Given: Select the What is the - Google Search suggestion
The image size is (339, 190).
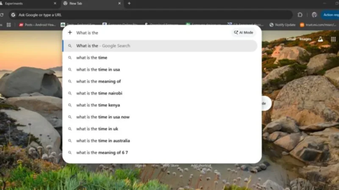Looking at the screenshot, I should pos(160,46).
